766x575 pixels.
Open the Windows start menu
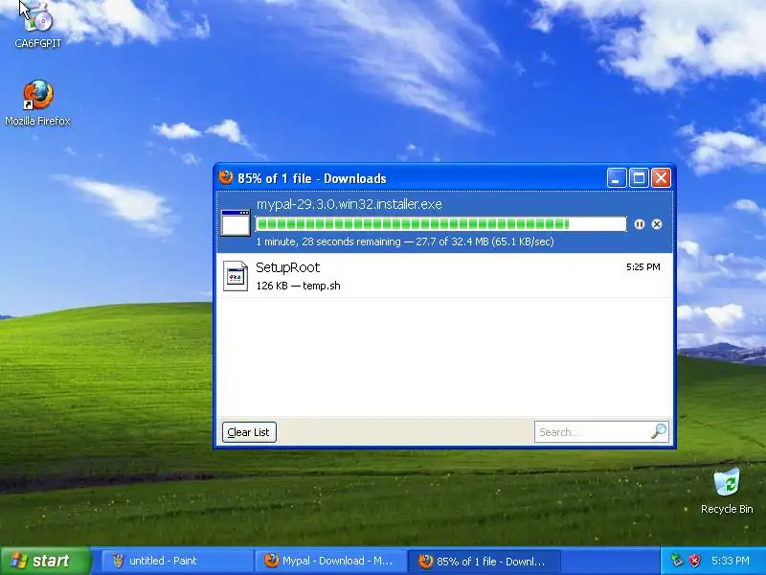pos(45,561)
